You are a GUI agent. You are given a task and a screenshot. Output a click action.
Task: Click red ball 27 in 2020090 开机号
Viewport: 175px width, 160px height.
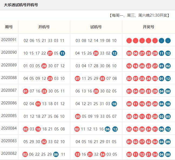pyautogui.click(x=50, y=53)
